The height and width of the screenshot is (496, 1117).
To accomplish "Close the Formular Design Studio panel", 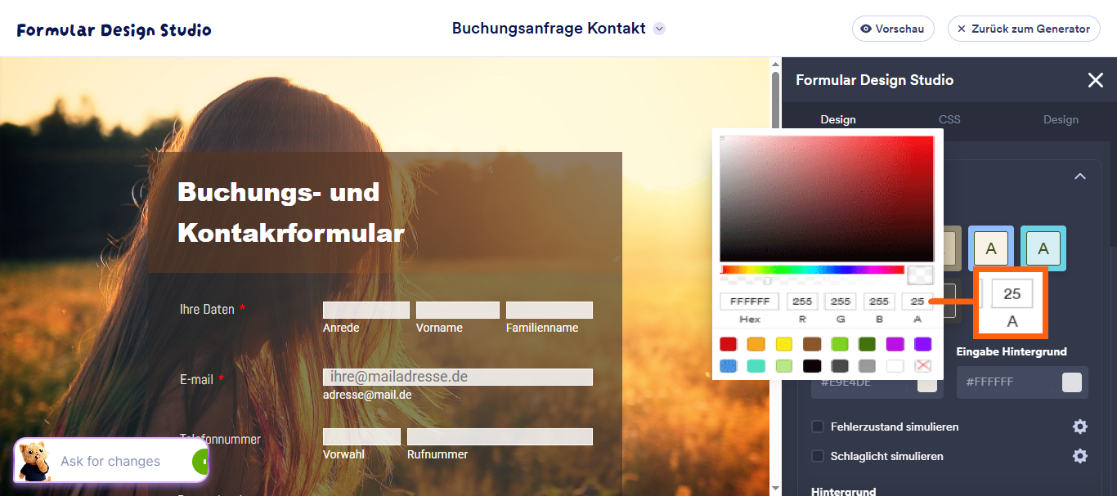I will point(1095,80).
